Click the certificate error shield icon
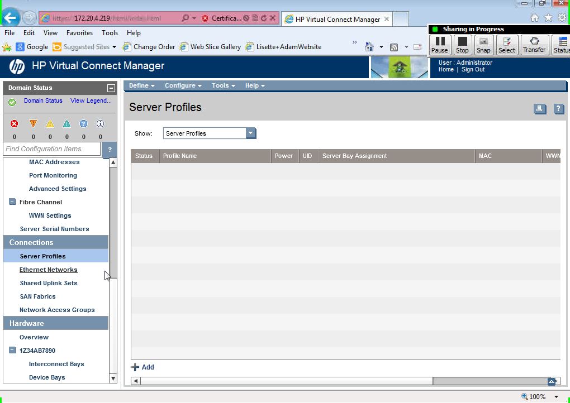 [205, 18]
